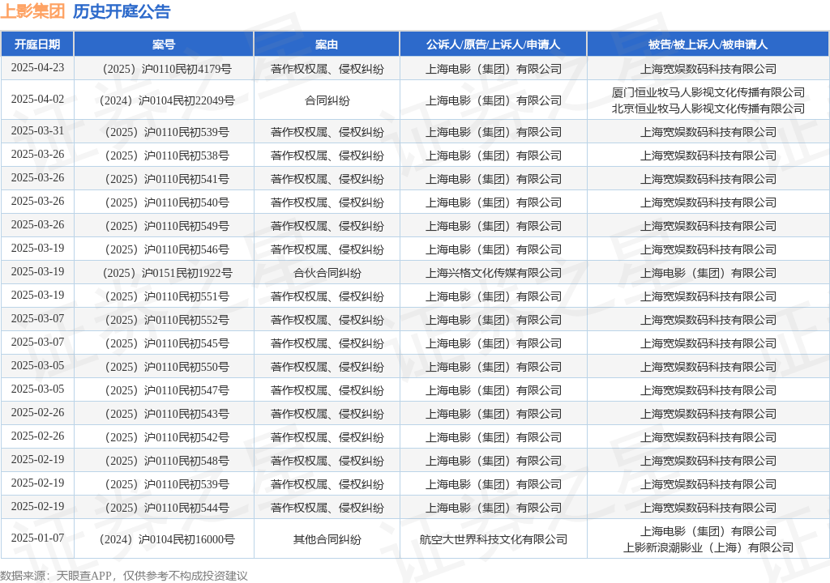The image size is (830, 583).
Task: Click case number (2025)沪0110民初551号
Action: point(167,296)
